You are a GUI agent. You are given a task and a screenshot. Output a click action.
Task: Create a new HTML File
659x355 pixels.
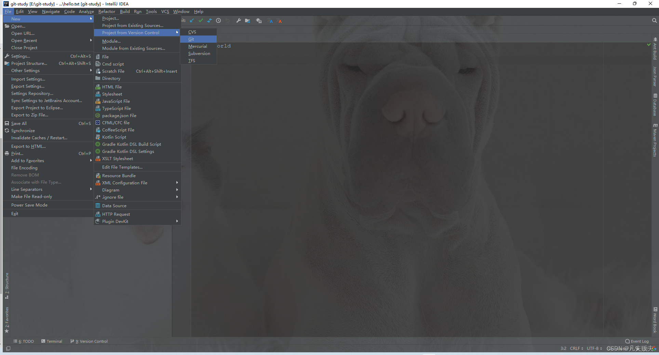click(x=137, y=87)
